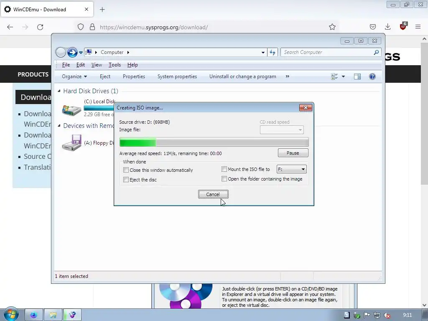
Task: Click Uninstall or change a program
Action: 243,76
